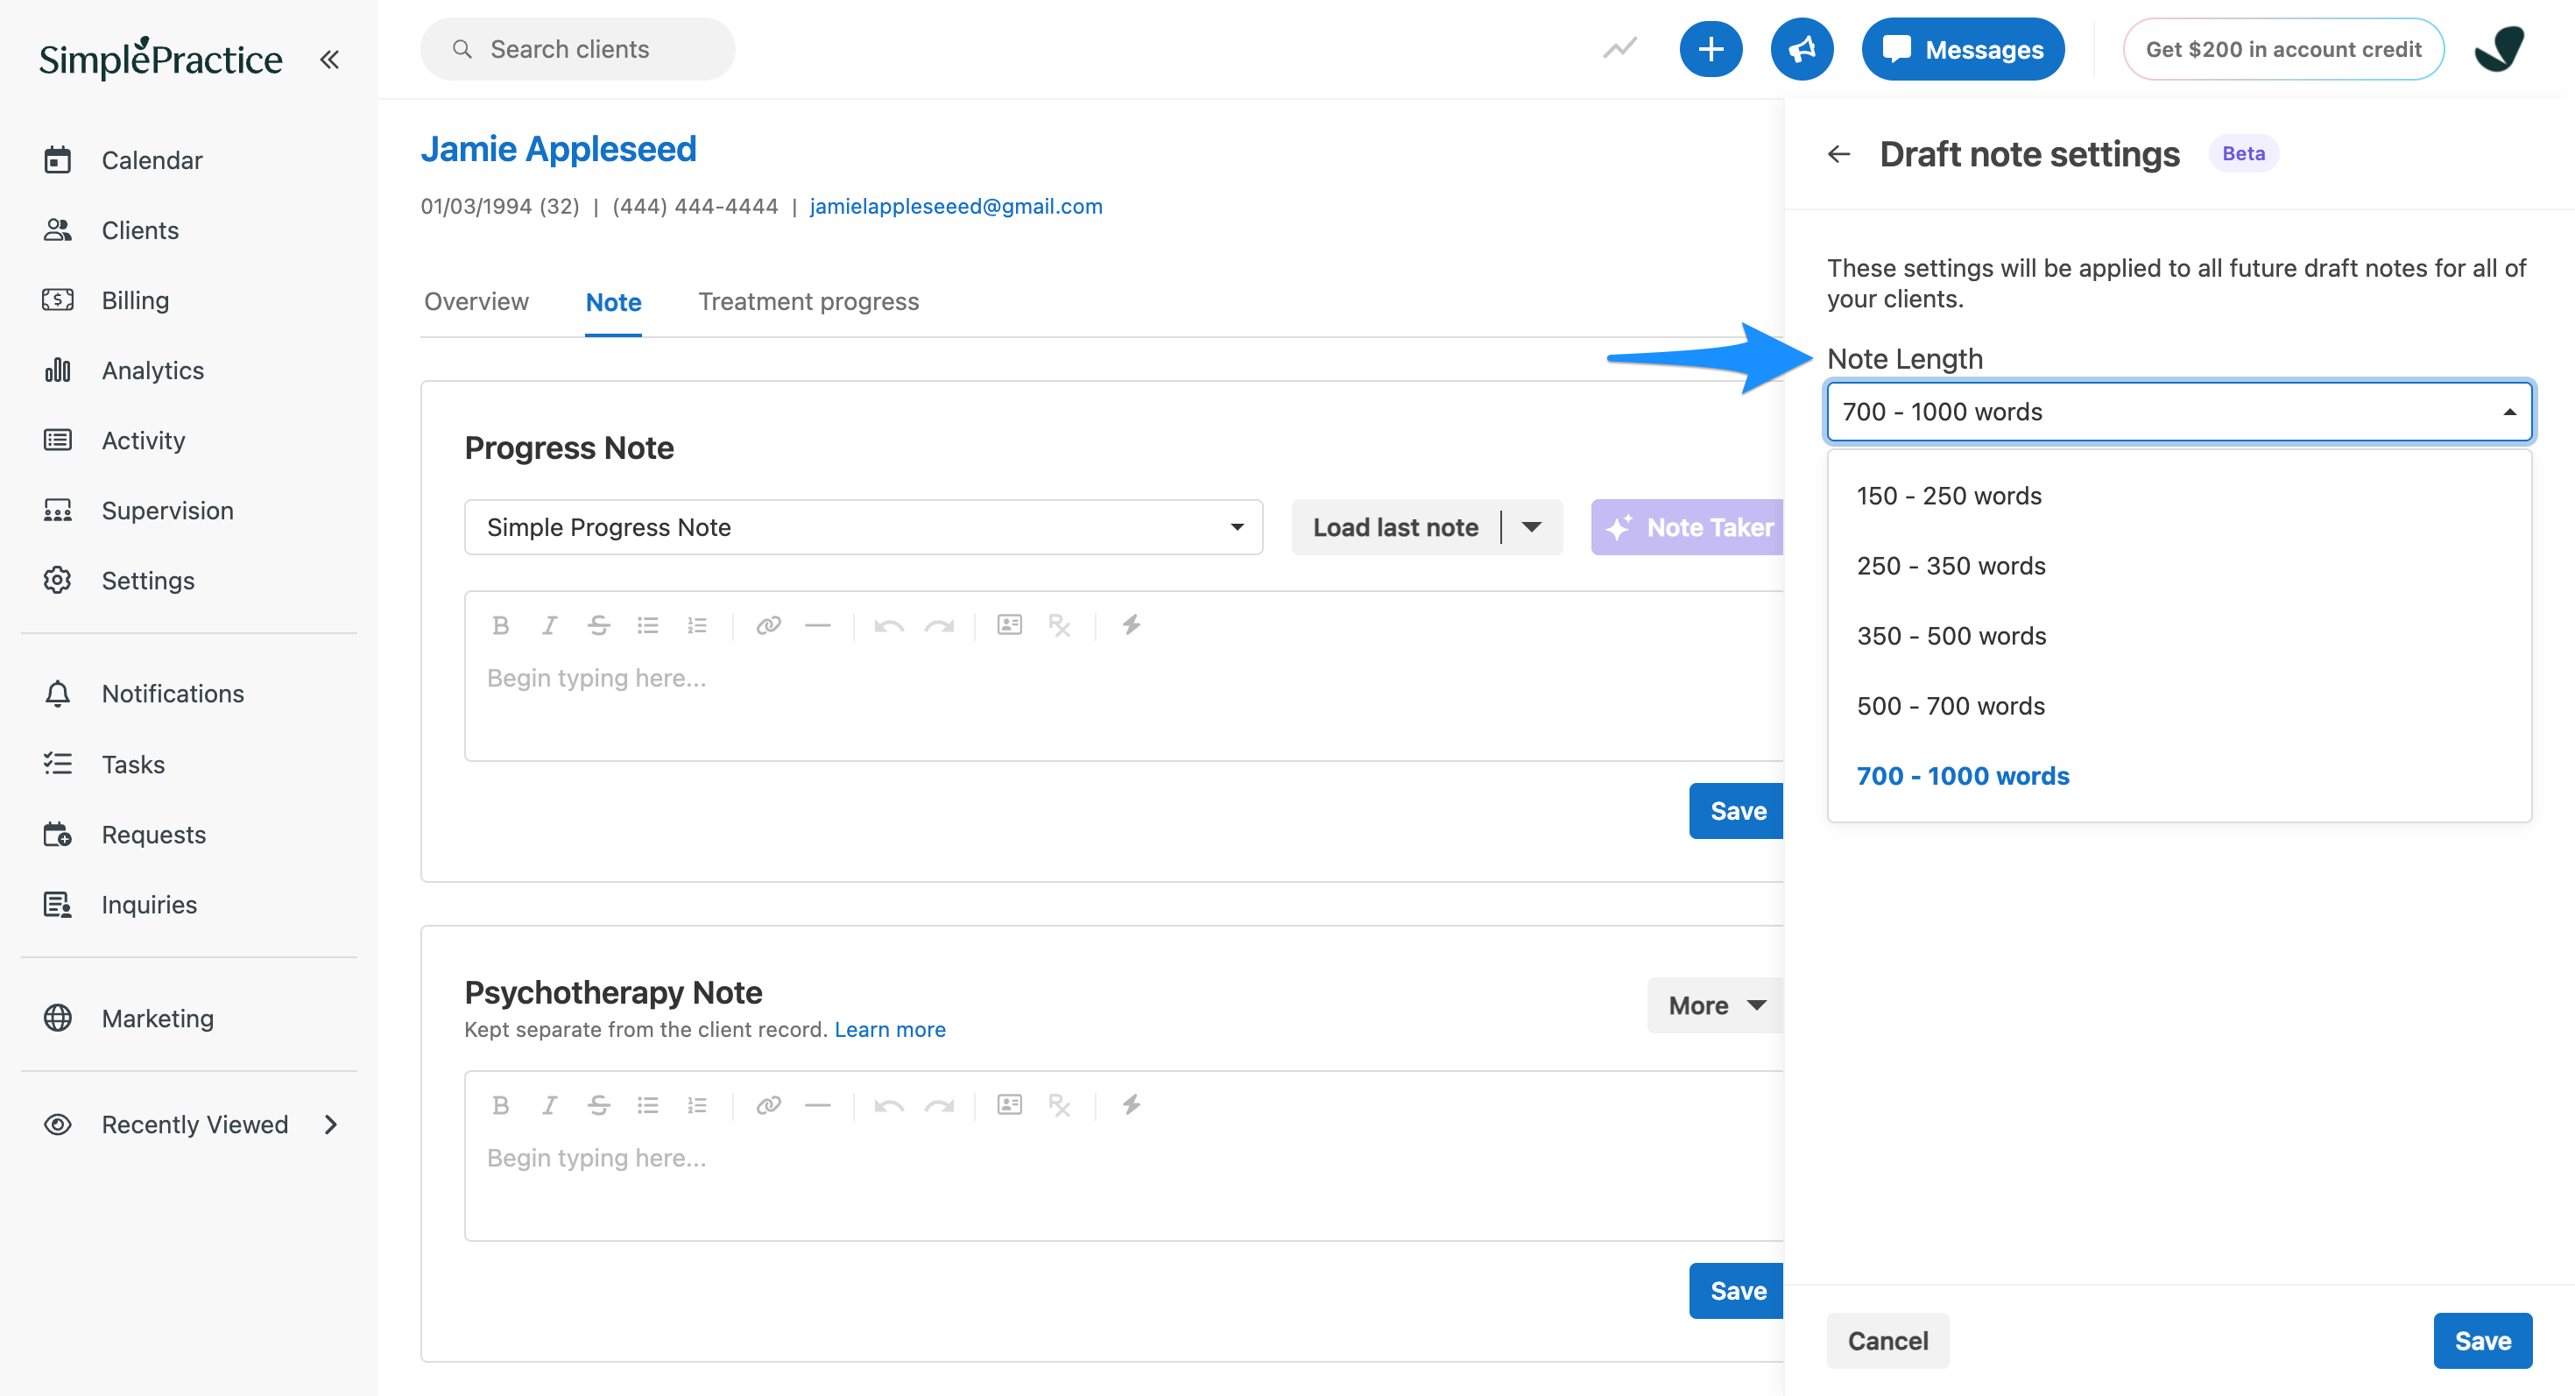Toggle bold in Psychotherapy Note editor
The height and width of the screenshot is (1396, 2575).
pyautogui.click(x=501, y=1105)
